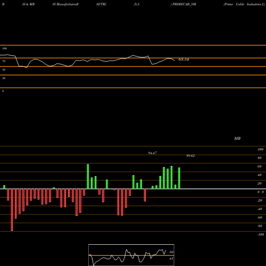Click the 'MR' panel label
Image resolution: width=266 pixels, height=266 pixels.
[237, 138]
